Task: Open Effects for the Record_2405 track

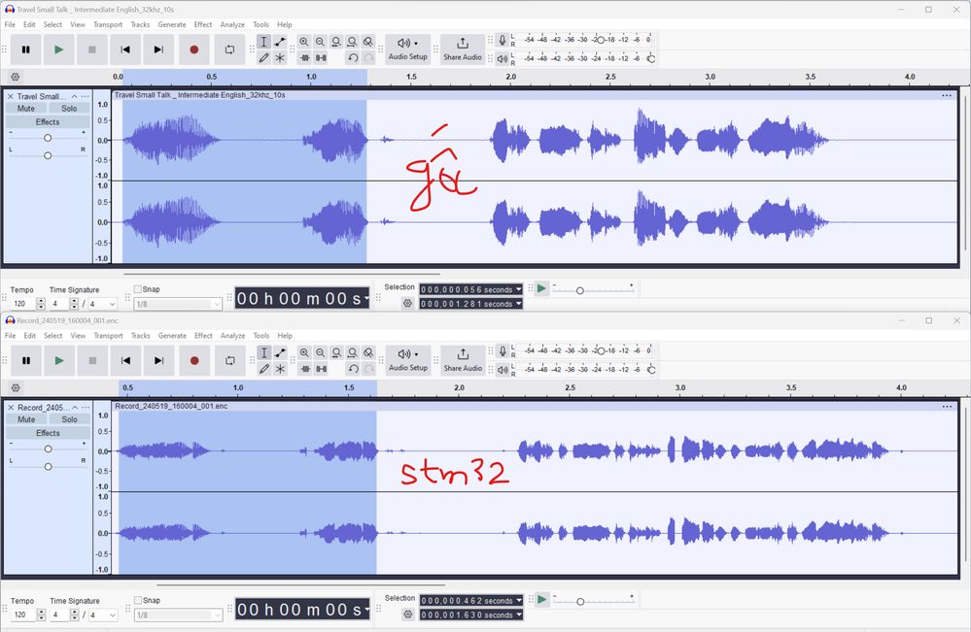Action: point(49,433)
